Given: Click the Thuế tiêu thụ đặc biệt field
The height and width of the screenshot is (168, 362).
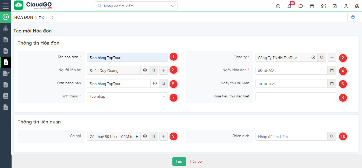Looking at the screenshot, I should pos(296,97).
